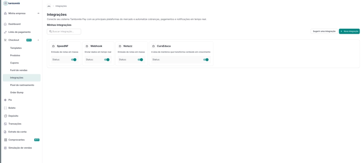Click the Transações icon in sidebar
361x163 pixels.
[x=5, y=124]
